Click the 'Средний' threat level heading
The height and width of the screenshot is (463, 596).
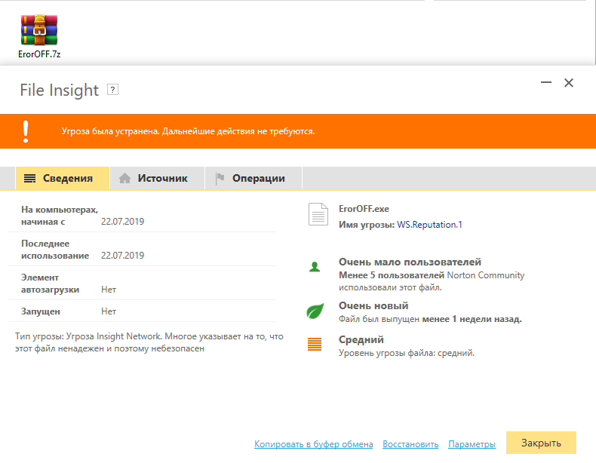361,340
